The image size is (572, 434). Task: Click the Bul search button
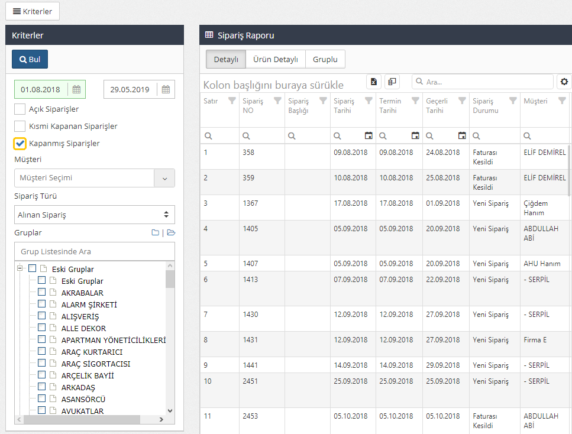[30, 59]
